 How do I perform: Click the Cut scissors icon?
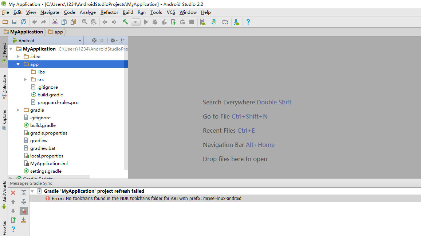pos(55,22)
